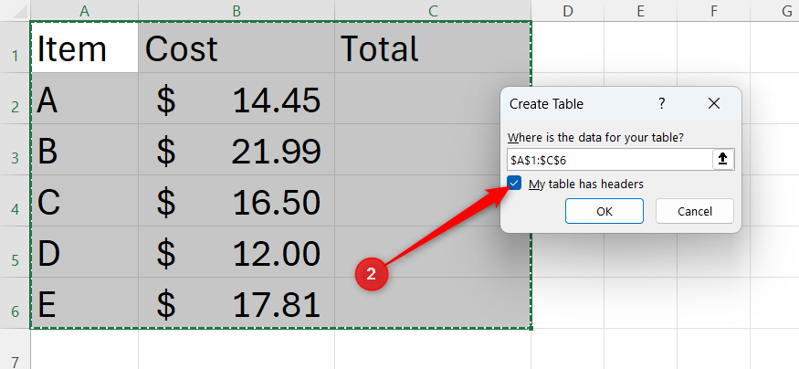Select column D header
The height and width of the screenshot is (369, 799).
(x=568, y=11)
